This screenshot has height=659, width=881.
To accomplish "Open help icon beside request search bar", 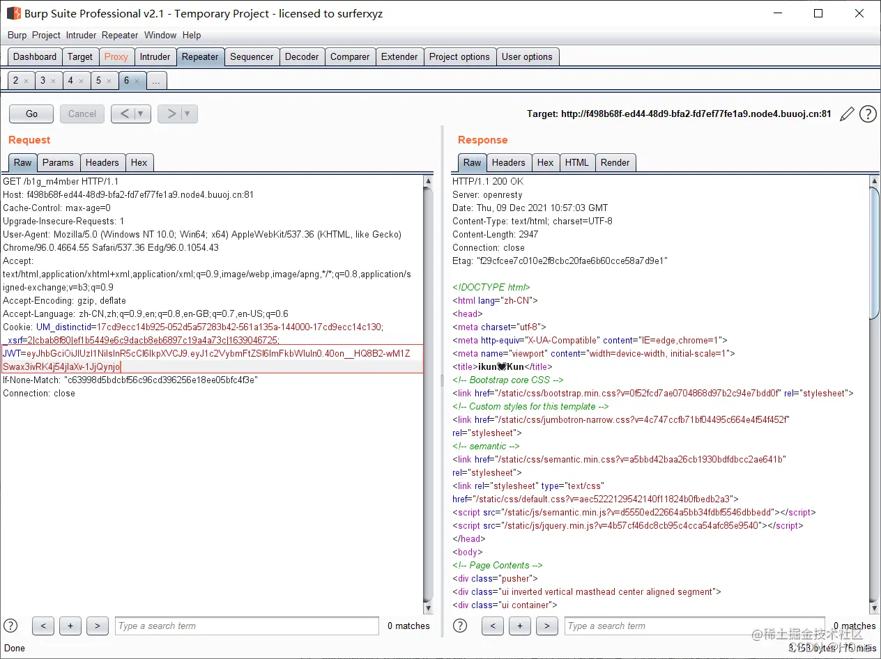I will (x=10, y=626).
